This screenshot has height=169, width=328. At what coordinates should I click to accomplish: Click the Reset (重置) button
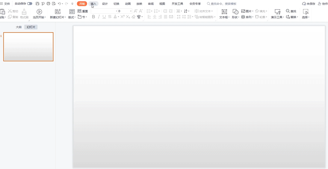[x=83, y=11]
